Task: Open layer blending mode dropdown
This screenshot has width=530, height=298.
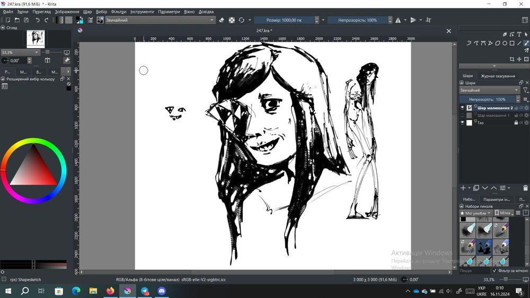Action: pos(489,90)
